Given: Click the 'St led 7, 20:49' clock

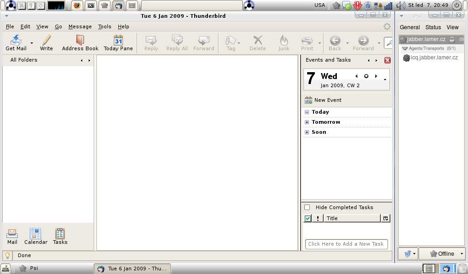Looking at the screenshot, I should click(428, 5).
